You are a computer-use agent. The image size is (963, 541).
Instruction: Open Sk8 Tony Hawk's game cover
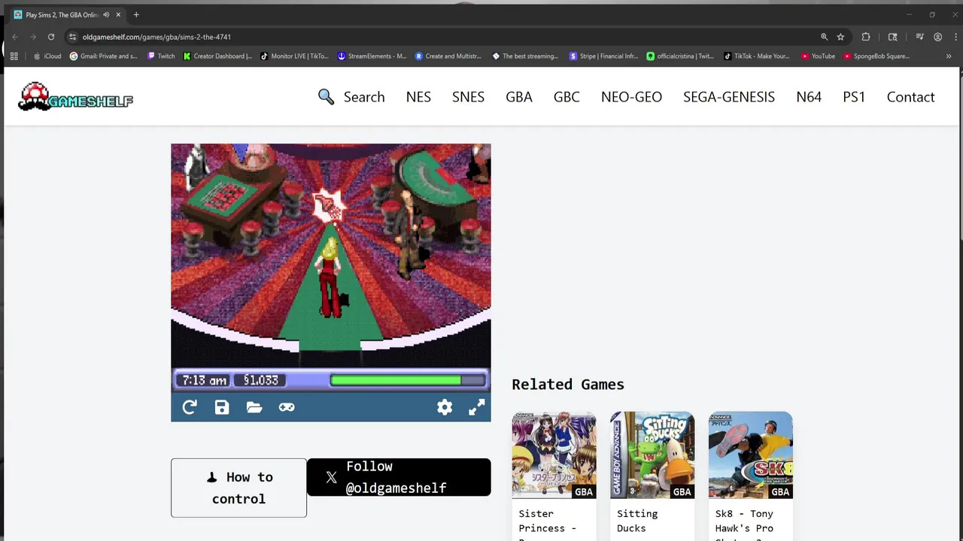750,455
